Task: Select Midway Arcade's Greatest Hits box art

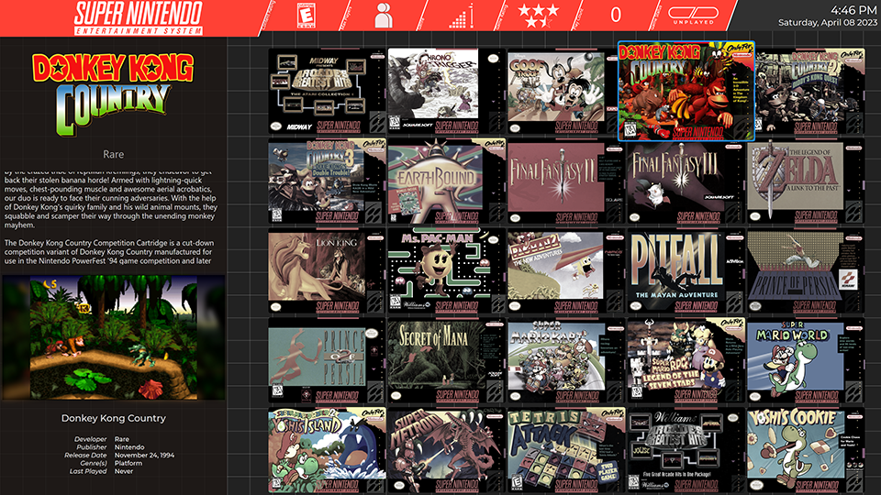Action: click(327, 91)
